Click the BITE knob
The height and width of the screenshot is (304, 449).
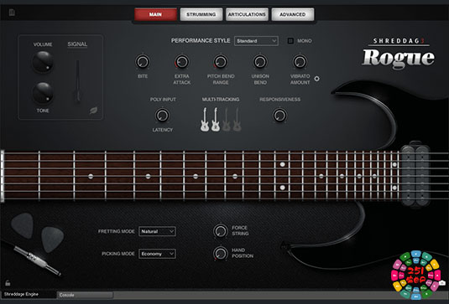click(x=143, y=62)
